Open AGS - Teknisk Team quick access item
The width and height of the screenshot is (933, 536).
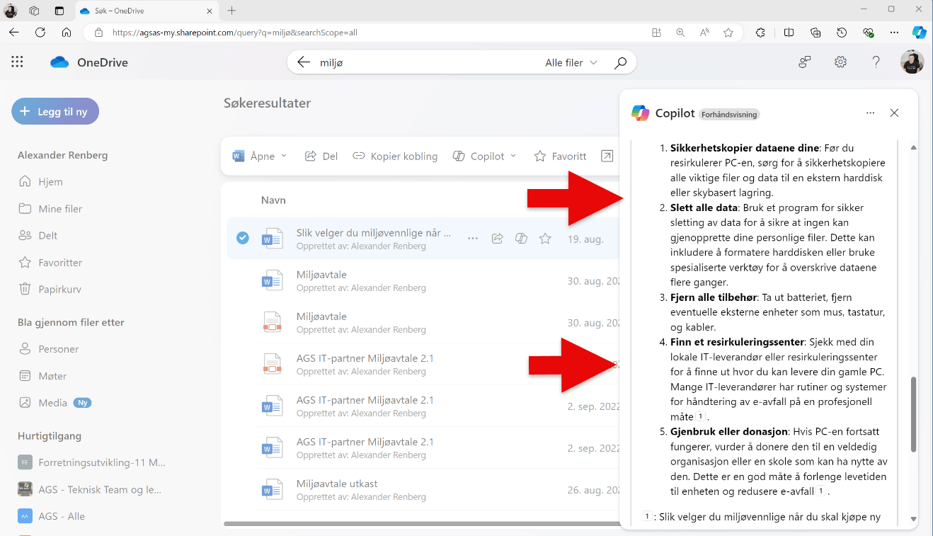90,489
